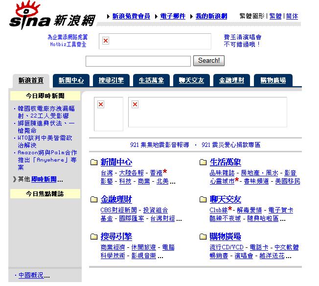Click inside the search text field
Screen dimensions: 319x286
138,61
